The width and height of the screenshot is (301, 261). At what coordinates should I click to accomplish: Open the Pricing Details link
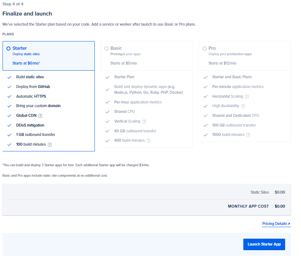(275, 224)
